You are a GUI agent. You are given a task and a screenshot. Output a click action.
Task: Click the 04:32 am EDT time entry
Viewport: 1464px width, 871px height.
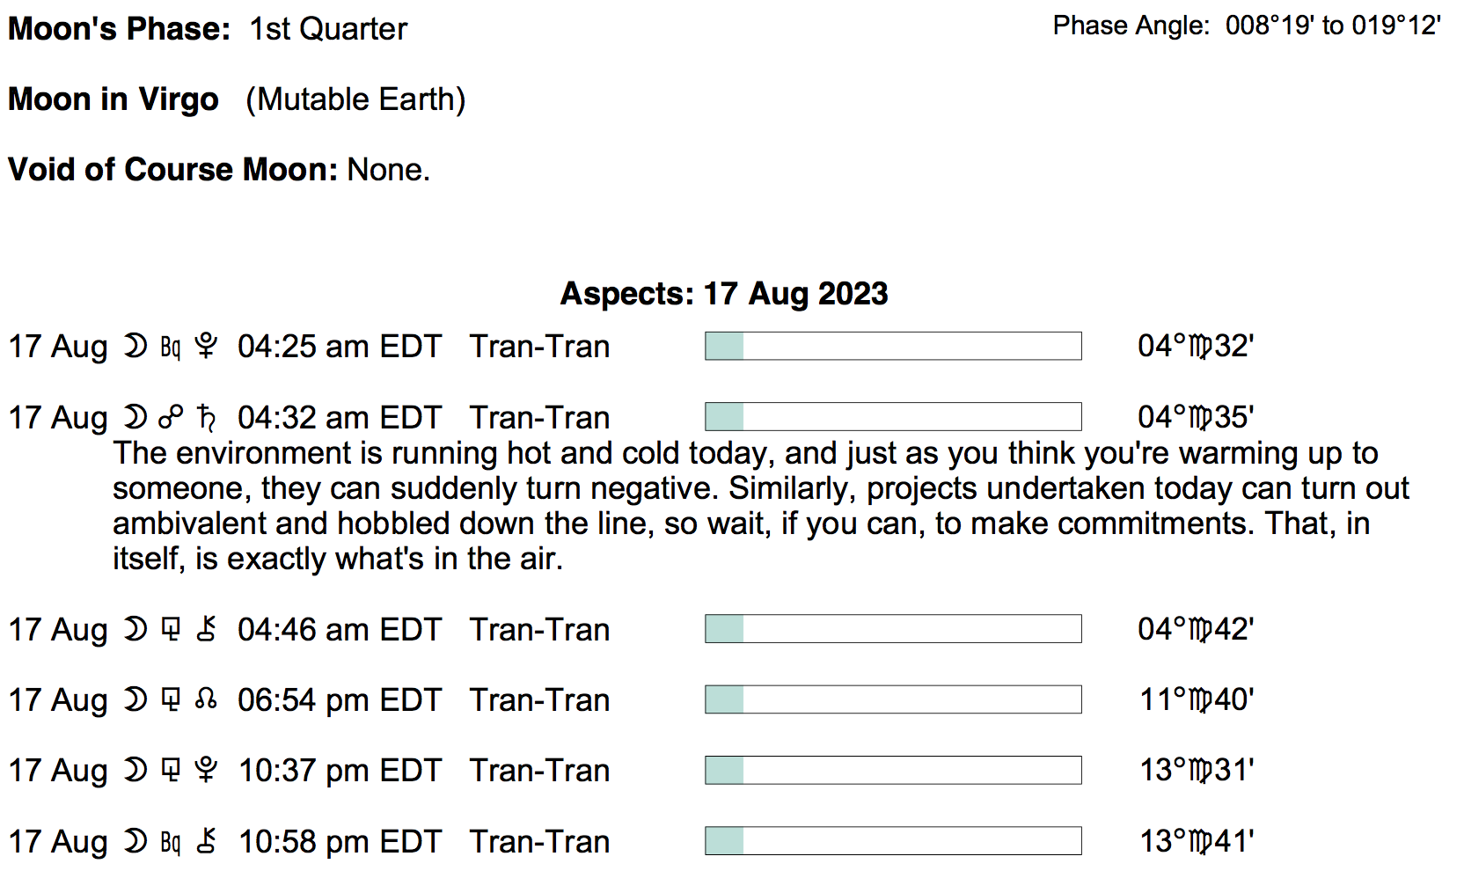[339, 417]
